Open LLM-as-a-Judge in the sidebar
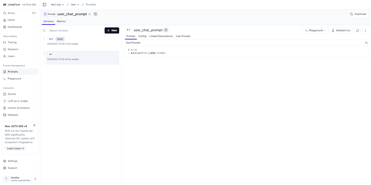 (x=20, y=101)
